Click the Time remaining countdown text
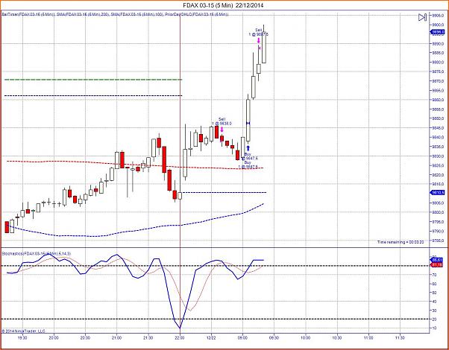The image size is (449, 350). [401, 242]
